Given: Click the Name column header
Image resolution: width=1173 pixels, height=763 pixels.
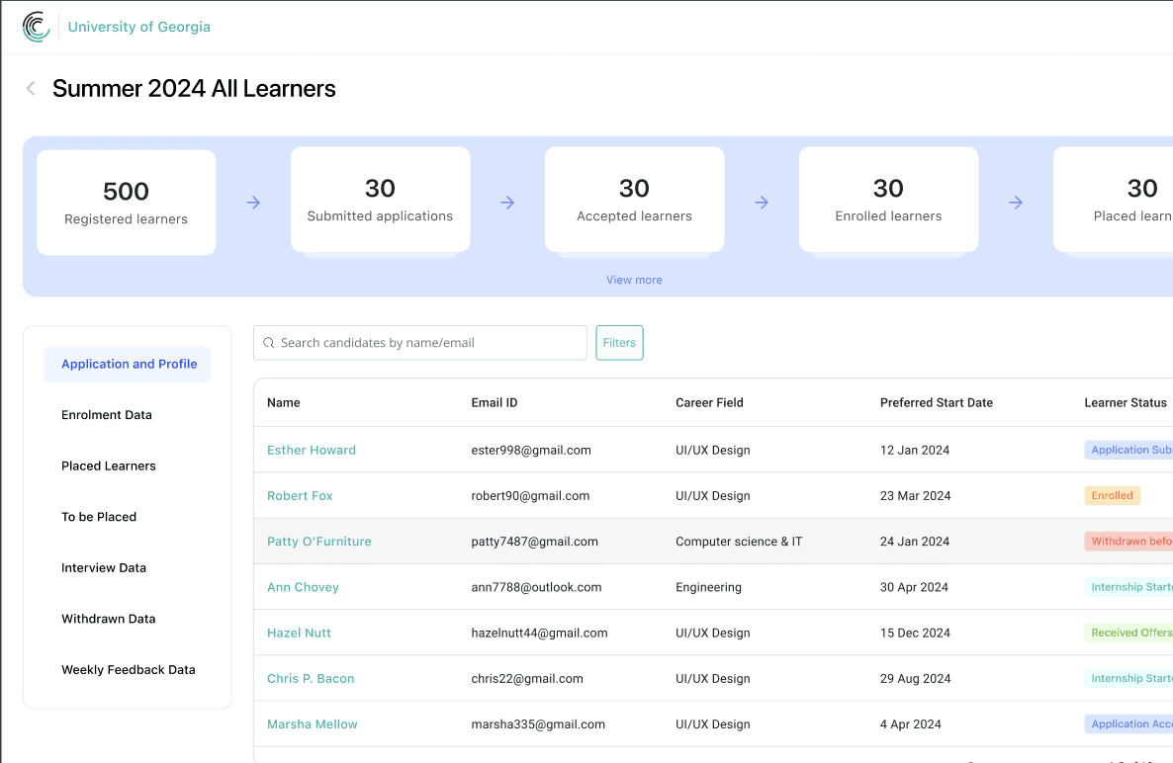Looking at the screenshot, I should tap(284, 403).
